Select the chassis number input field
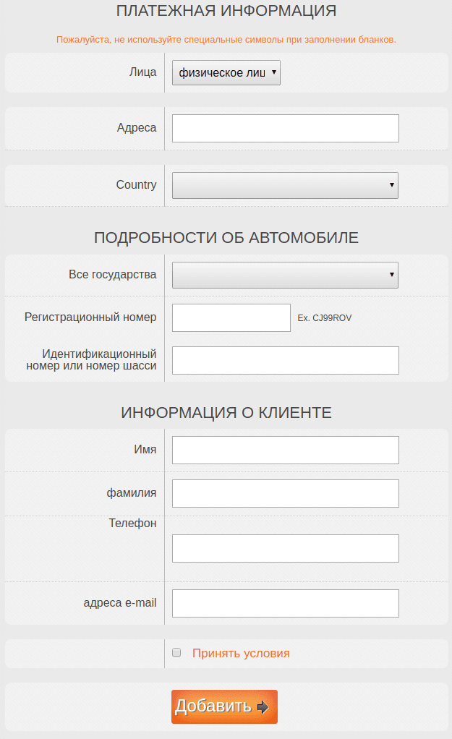This screenshot has height=739, width=452. (285, 360)
